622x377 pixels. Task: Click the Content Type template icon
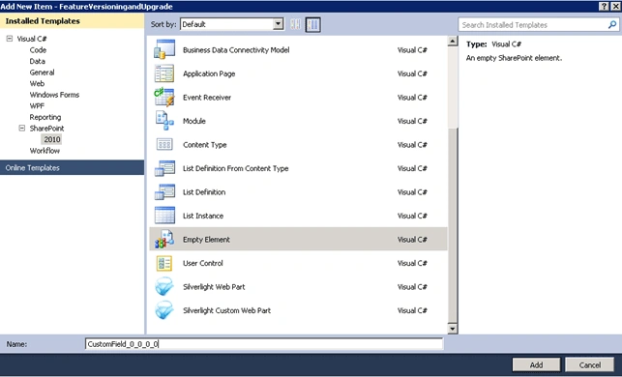coord(164,145)
